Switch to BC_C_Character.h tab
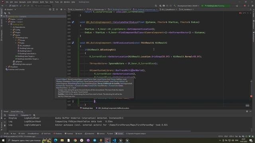This screenshot has height=143, width=255. tap(76, 10)
